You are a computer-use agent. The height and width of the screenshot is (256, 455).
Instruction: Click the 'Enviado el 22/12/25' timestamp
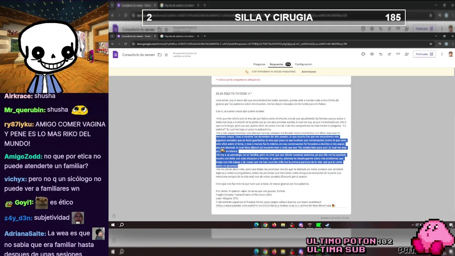pos(334,218)
